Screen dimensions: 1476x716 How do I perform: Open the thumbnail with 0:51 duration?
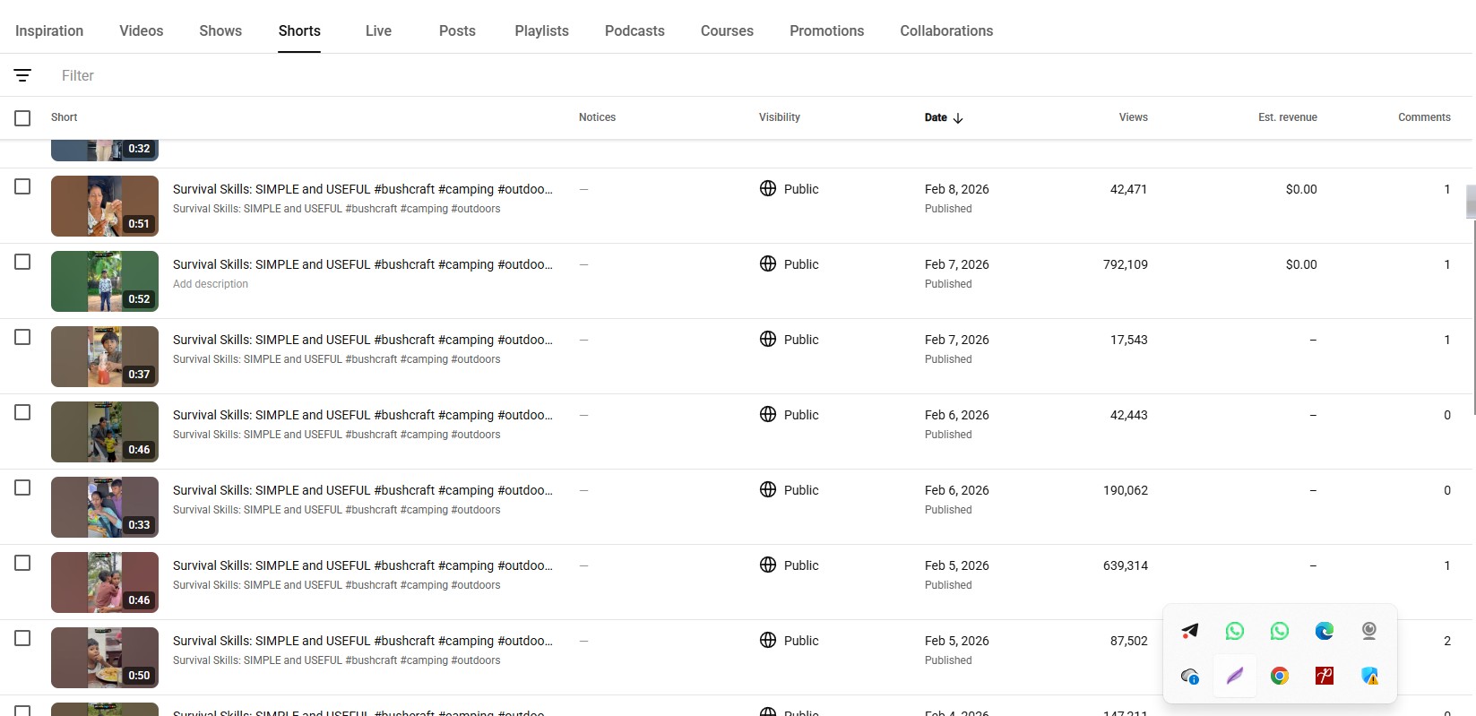pyautogui.click(x=105, y=206)
